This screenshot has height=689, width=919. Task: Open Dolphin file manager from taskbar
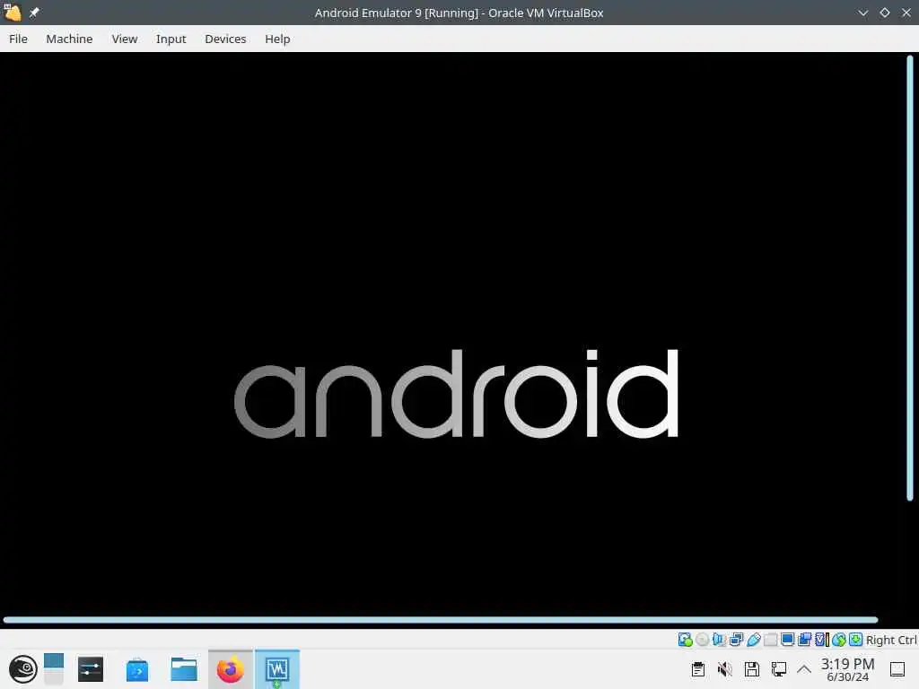click(183, 669)
